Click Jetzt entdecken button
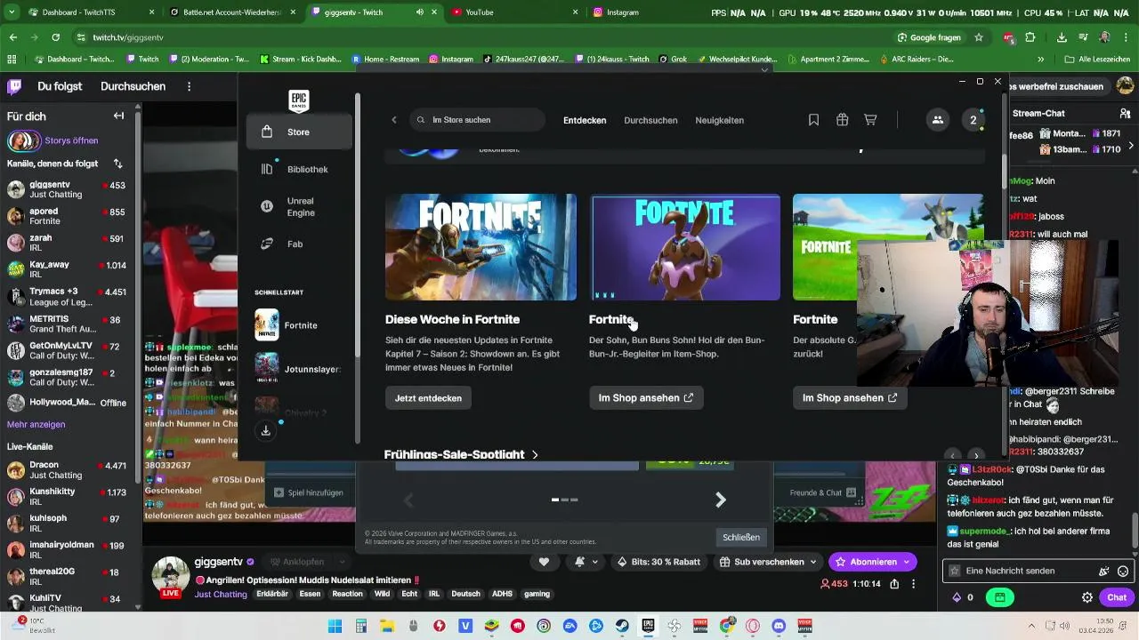The width and height of the screenshot is (1139, 640). click(428, 398)
